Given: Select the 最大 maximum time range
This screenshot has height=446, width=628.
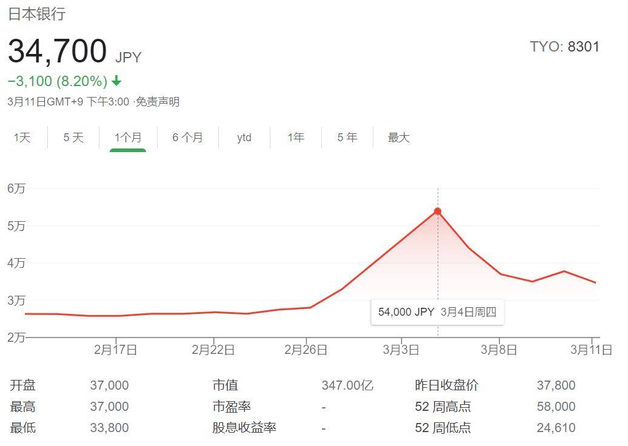Looking at the screenshot, I should click(x=398, y=138).
